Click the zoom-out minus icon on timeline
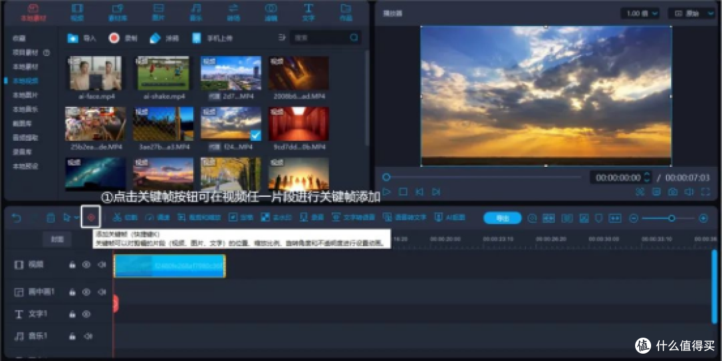 (634, 218)
